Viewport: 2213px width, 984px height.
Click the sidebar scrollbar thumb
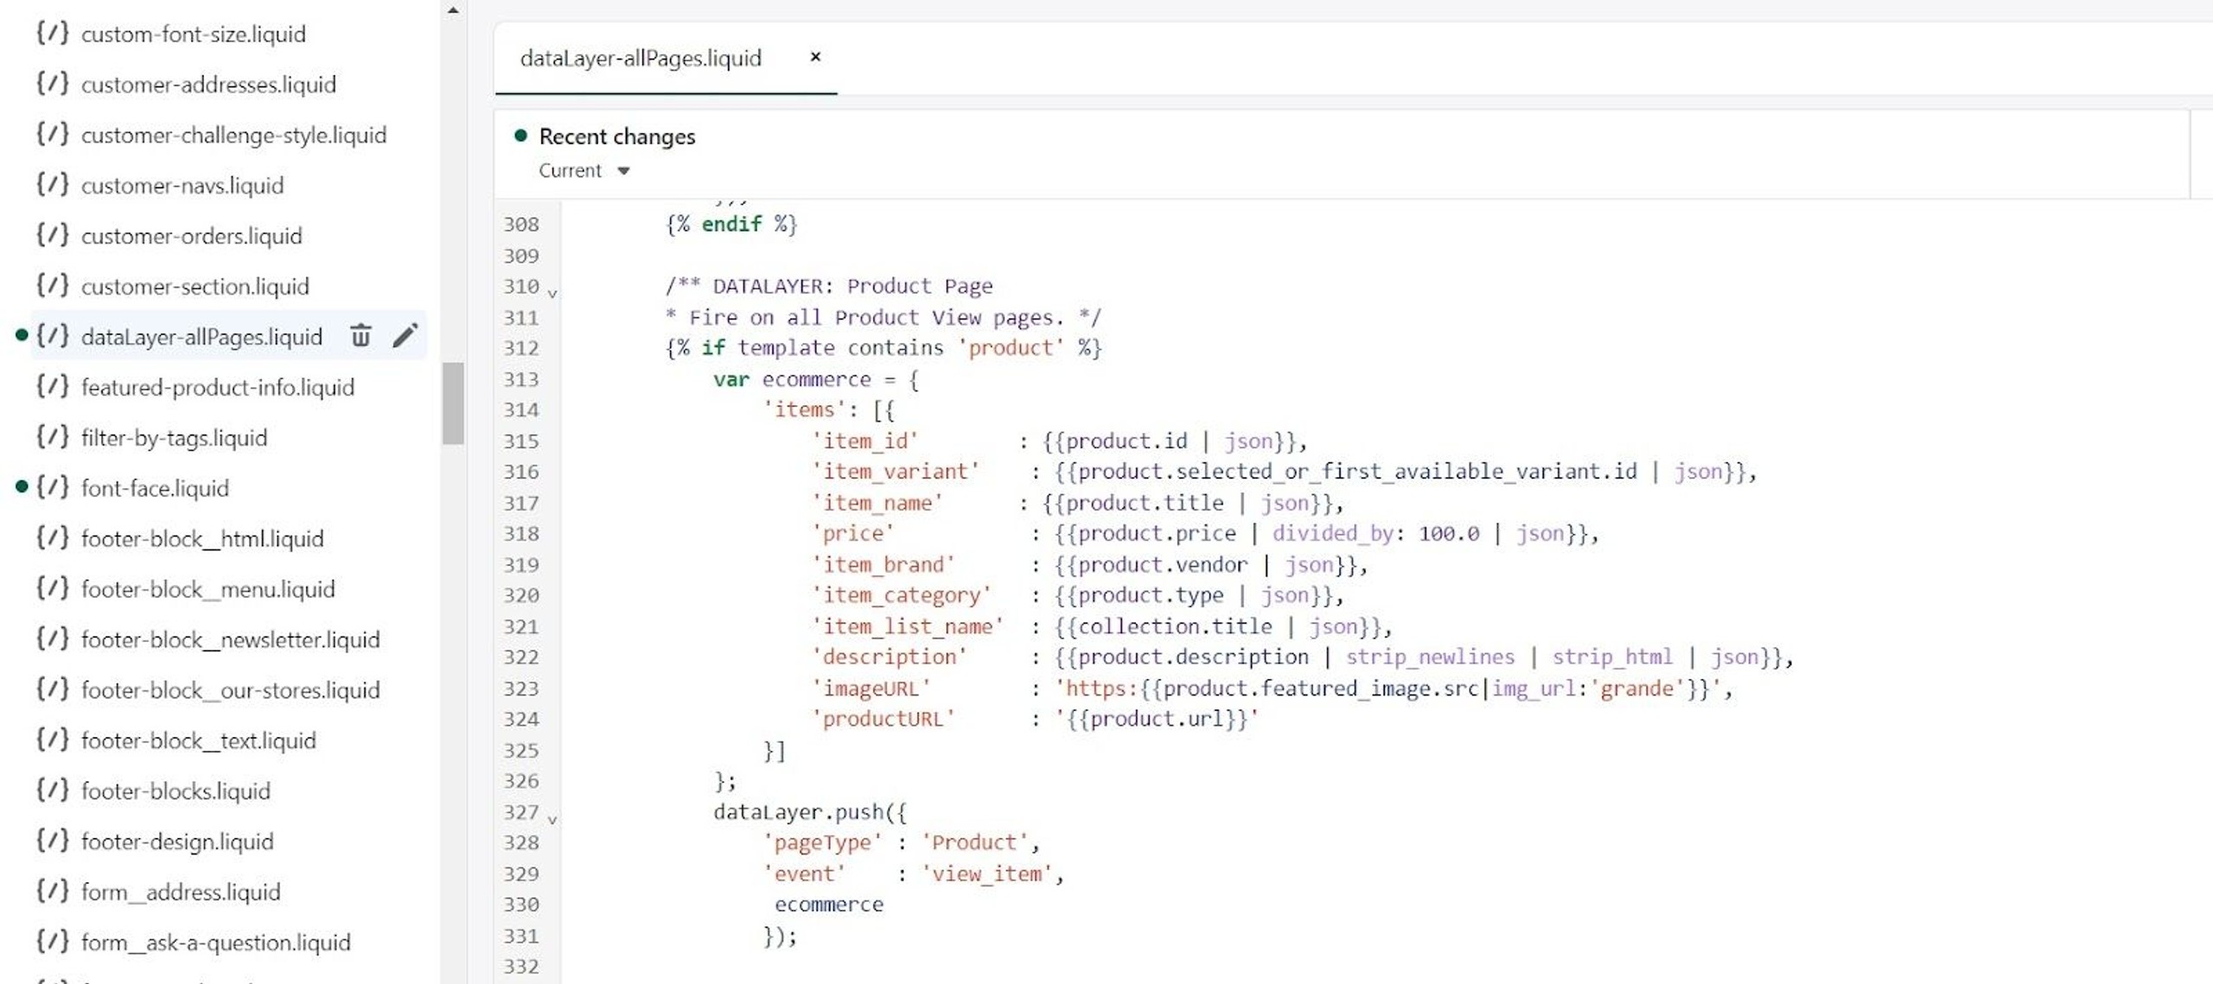[x=453, y=403]
